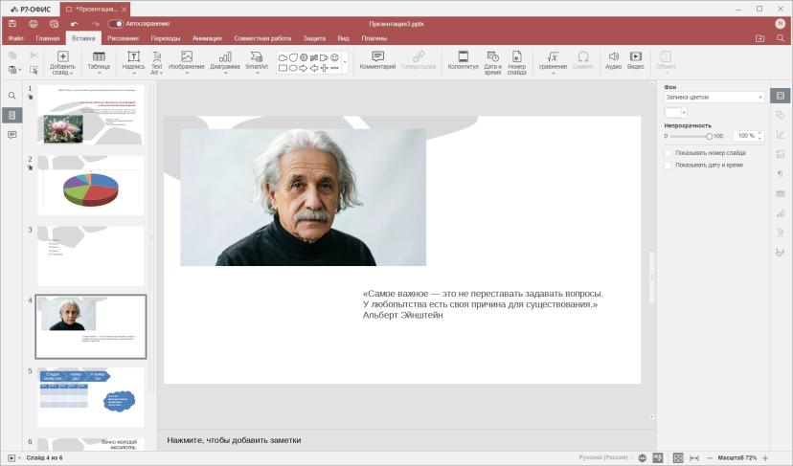Select slide 3 thumbnail
793x466 pixels.
(x=91, y=256)
